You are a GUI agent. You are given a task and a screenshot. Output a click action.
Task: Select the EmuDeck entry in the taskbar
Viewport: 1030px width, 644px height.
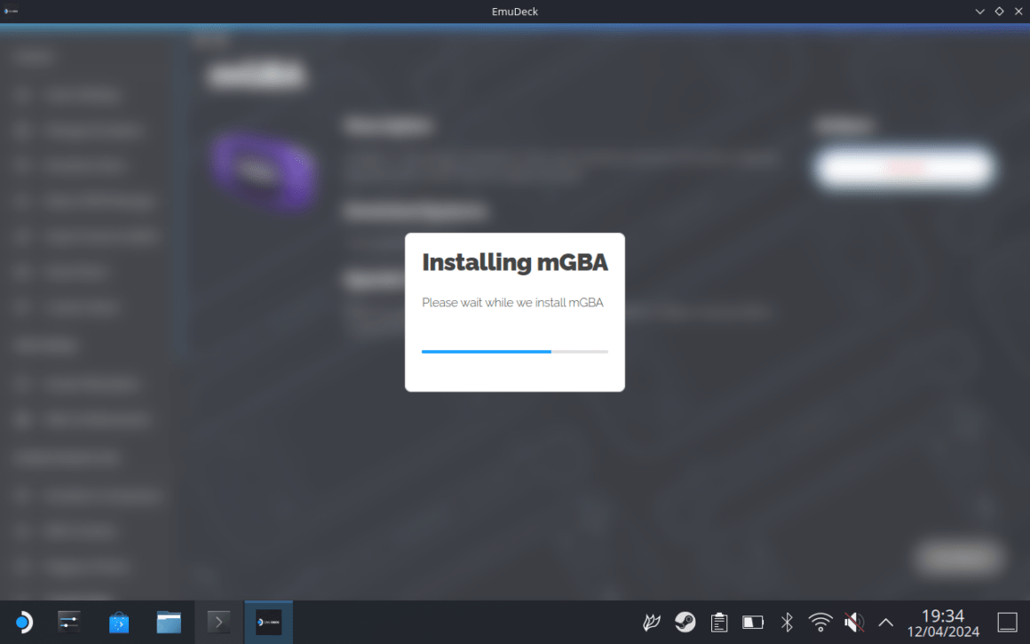coord(269,622)
